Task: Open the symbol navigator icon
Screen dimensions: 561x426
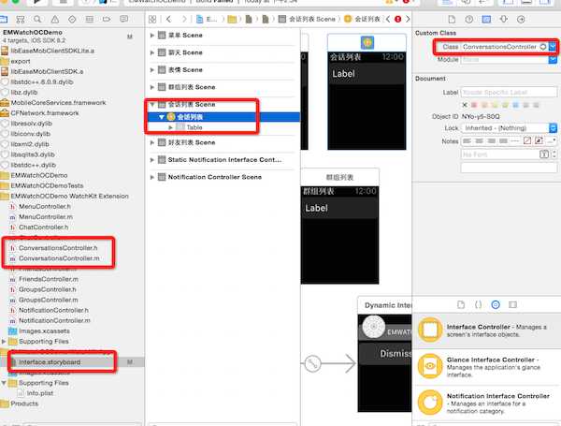Action: pos(21,19)
